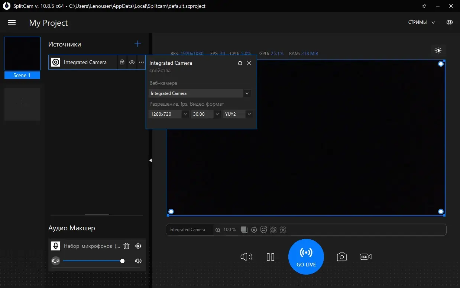Take a snapshot with the camera icon
The image size is (460, 288).
click(x=341, y=257)
